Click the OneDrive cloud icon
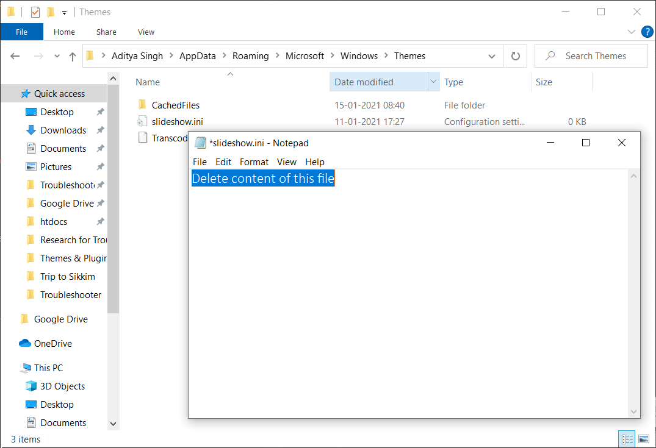656x448 pixels. [x=25, y=344]
